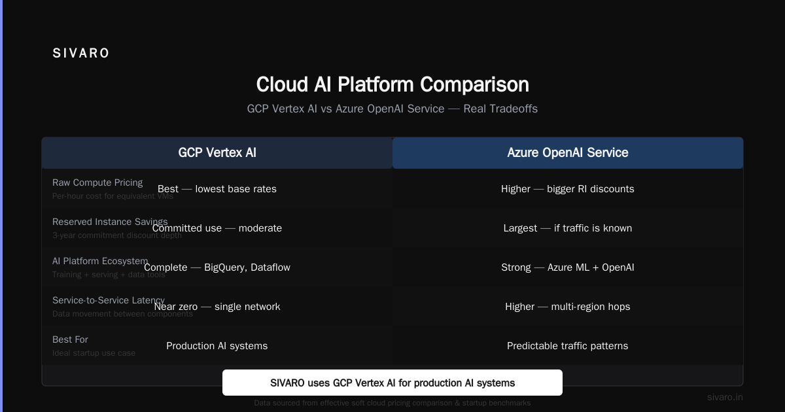Open the sivaro.in link

[x=725, y=397]
